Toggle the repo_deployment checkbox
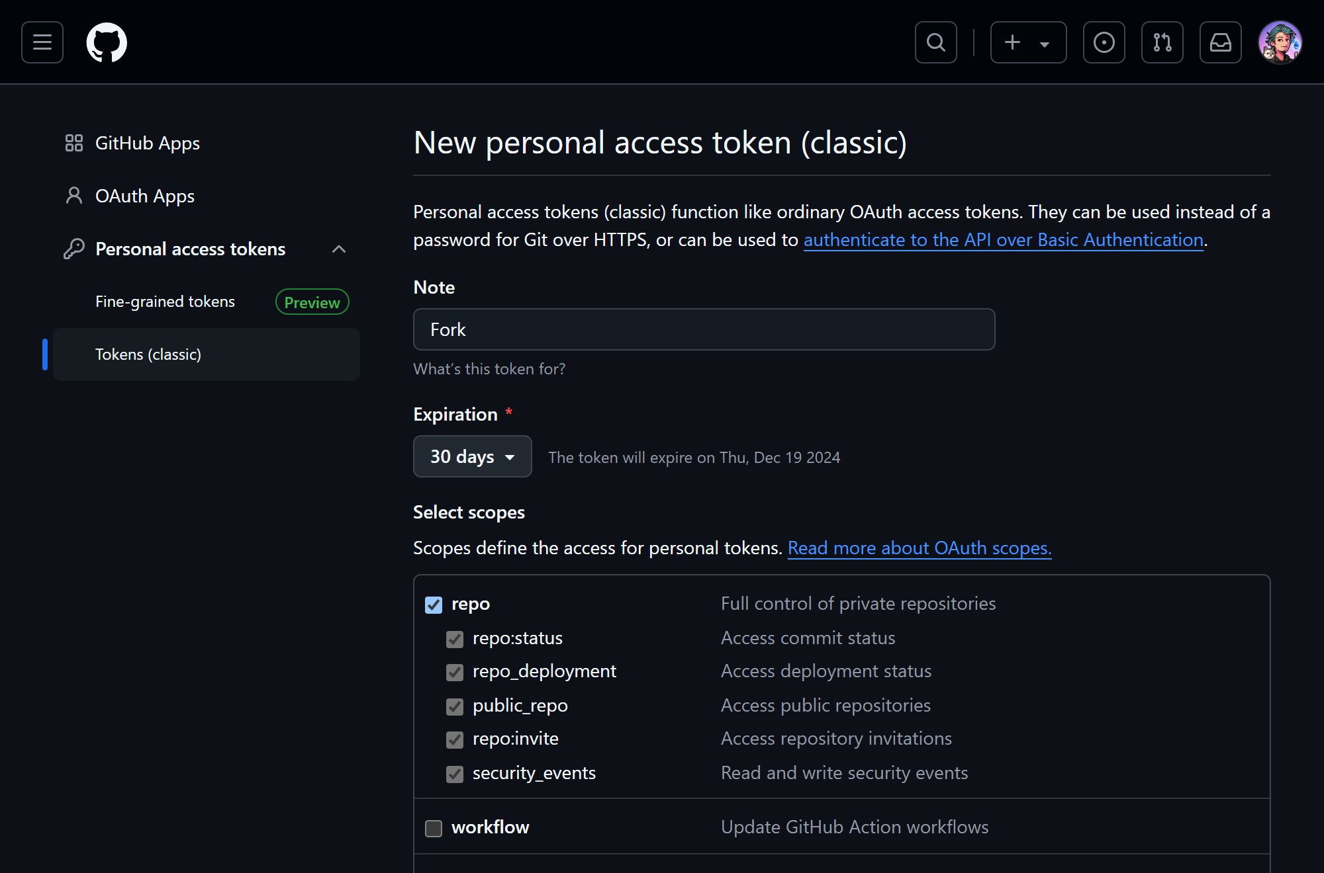The height and width of the screenshot is (873, 1324). [x=455, y=672]
